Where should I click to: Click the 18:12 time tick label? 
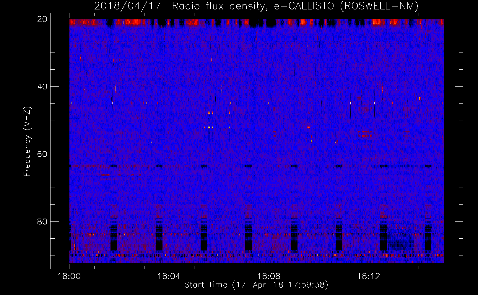(x=369, y=276)
